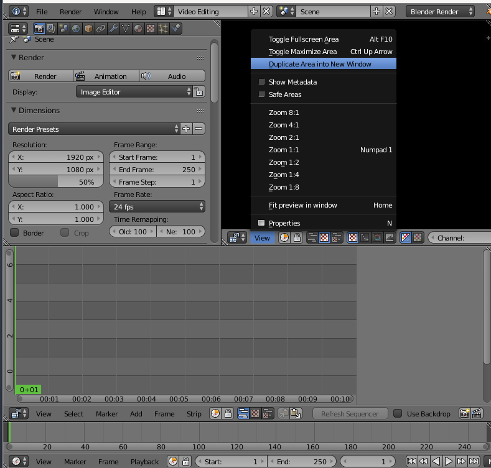Viewport: 491px width, 468px height.
Task: Switch to the Particles properties tab
Action: coord(163,29)
